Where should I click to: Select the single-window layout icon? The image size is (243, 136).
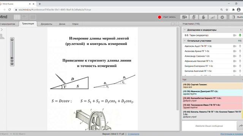click(33, 17)
